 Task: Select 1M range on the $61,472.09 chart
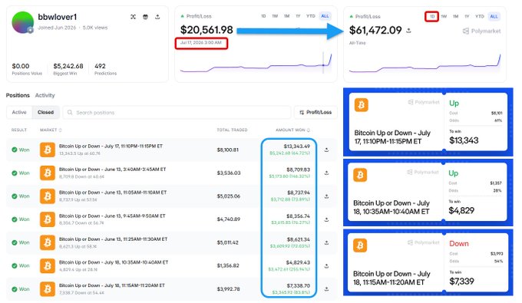click(x=456, y=16)
